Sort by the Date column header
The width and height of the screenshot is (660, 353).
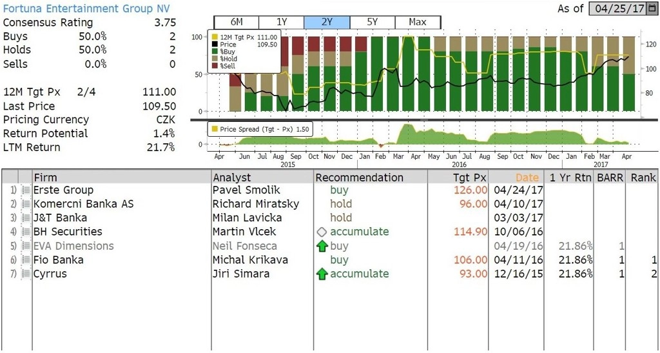coord(516,177)
